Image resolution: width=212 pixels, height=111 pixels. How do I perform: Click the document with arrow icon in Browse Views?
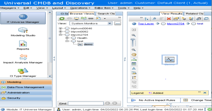coord(98,18)
